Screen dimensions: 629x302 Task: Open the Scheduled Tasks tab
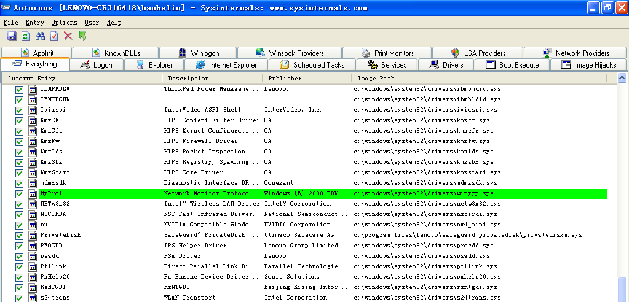pos(312,65)
